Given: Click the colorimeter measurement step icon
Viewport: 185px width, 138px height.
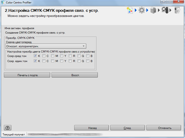Looking at the screenshot, I should pos(165,10).
